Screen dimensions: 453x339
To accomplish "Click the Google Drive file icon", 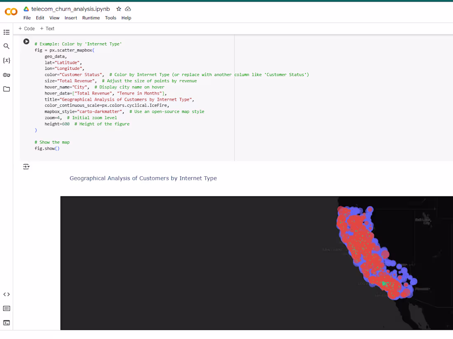I will tap(26, 9).
